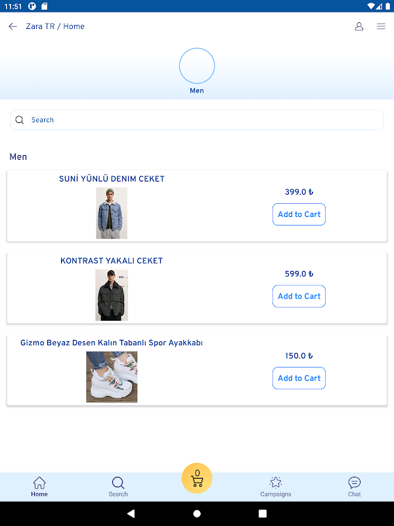Switch to the Search tab
The image size is (394, 526).
[x=118, y=487]
